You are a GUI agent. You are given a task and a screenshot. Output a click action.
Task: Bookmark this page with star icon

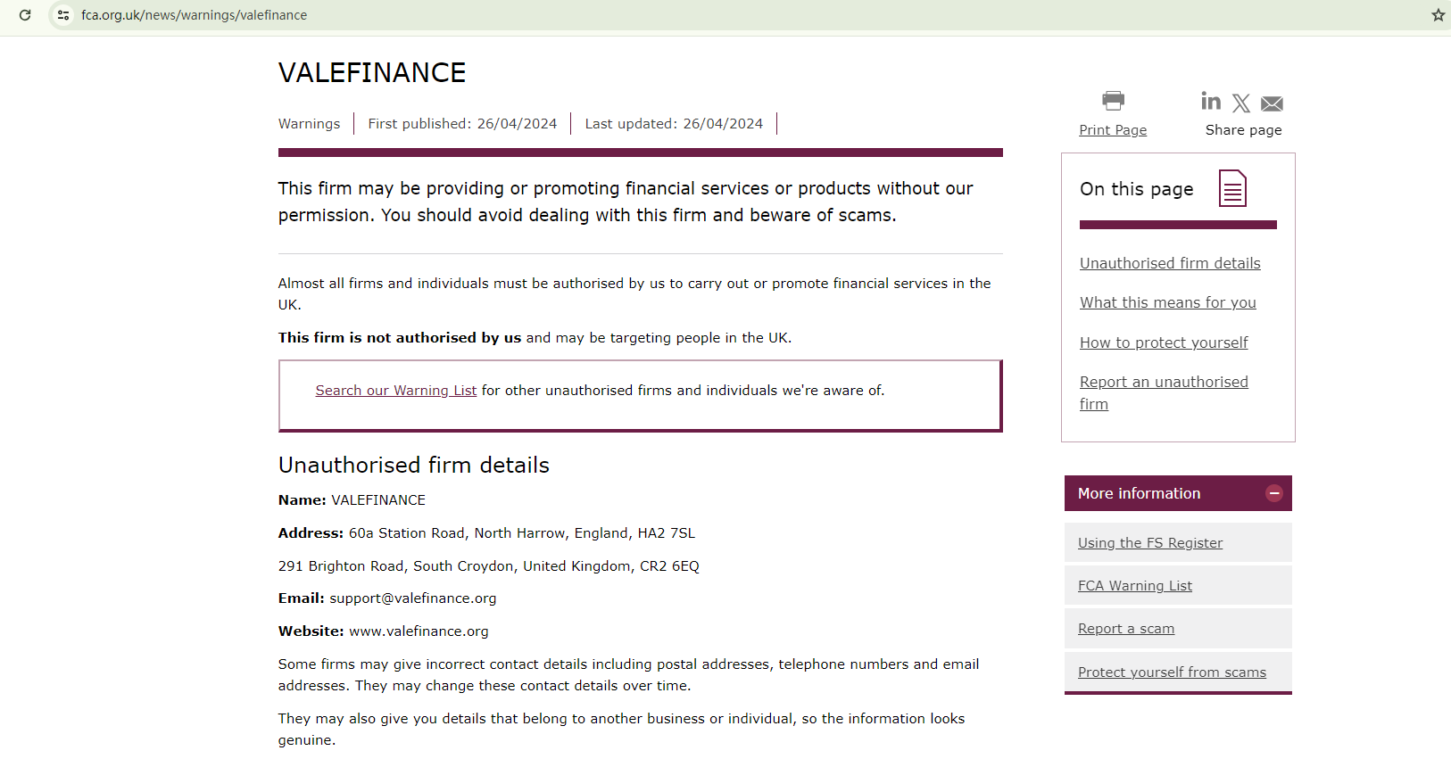point(1438,15)
